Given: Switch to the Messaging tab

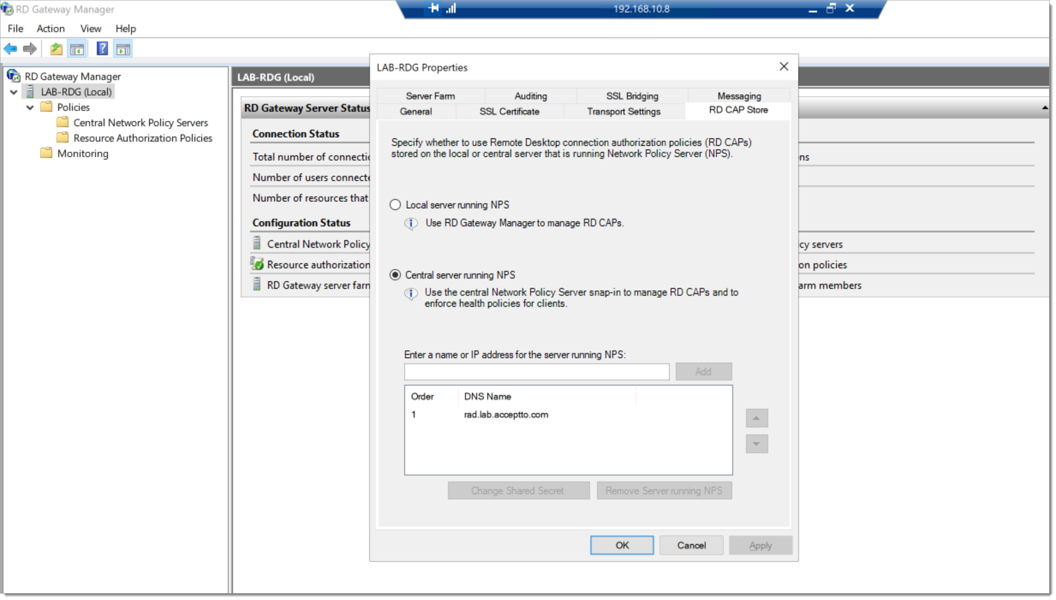Looking at the screenshot, I should coord(739,96).
